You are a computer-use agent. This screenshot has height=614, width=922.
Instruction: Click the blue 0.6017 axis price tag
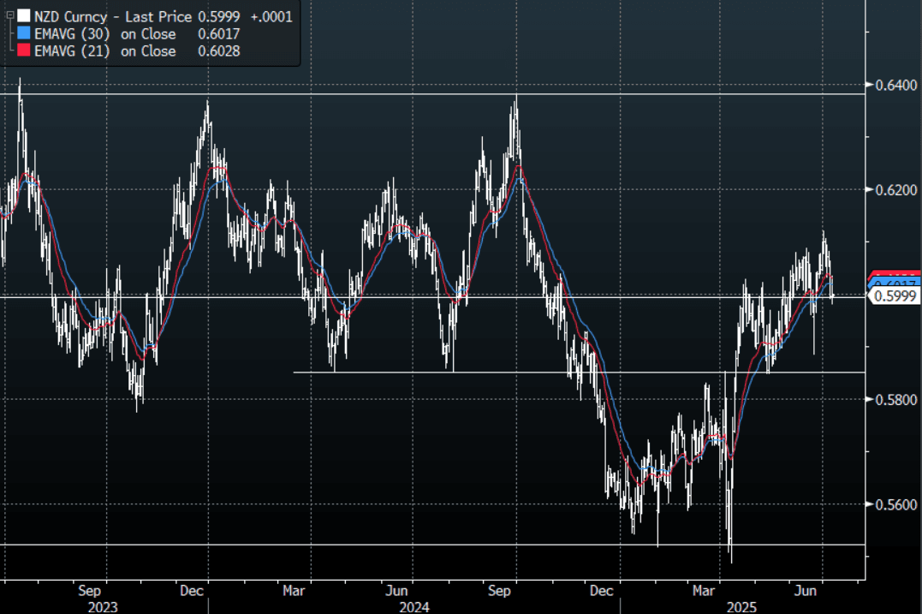895,283
